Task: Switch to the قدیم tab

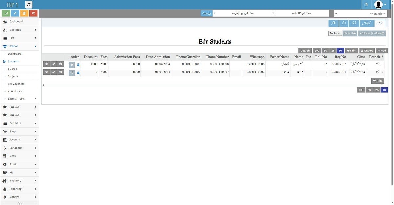Action: 354,23
